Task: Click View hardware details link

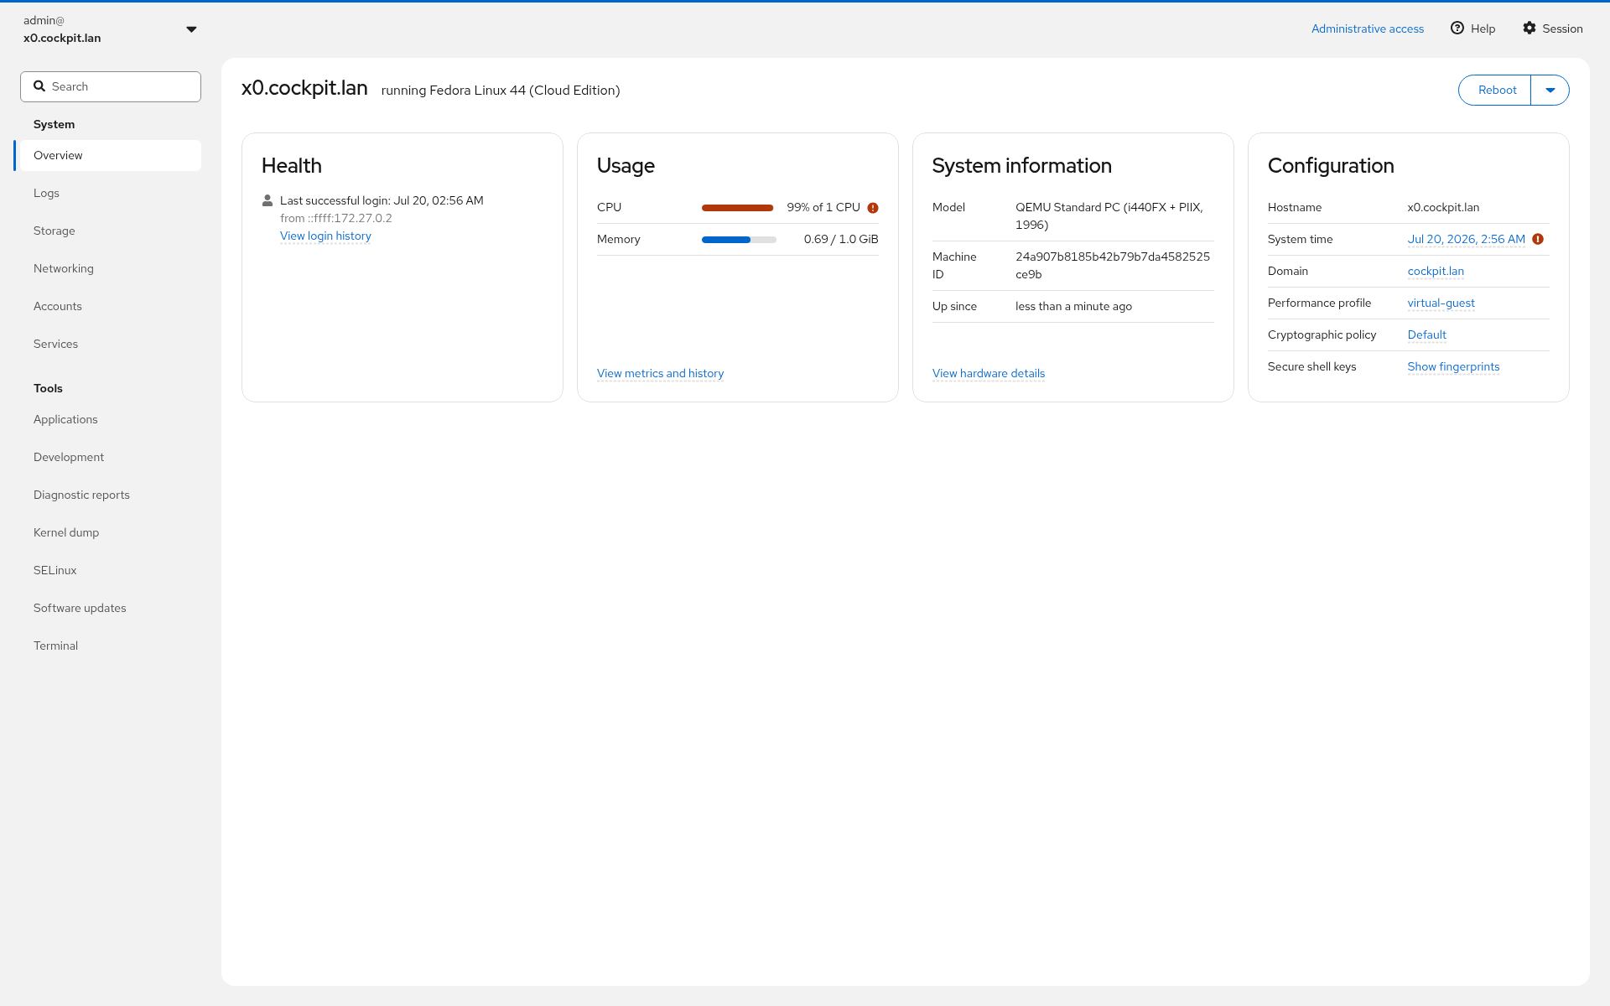Action: [989, 373]
